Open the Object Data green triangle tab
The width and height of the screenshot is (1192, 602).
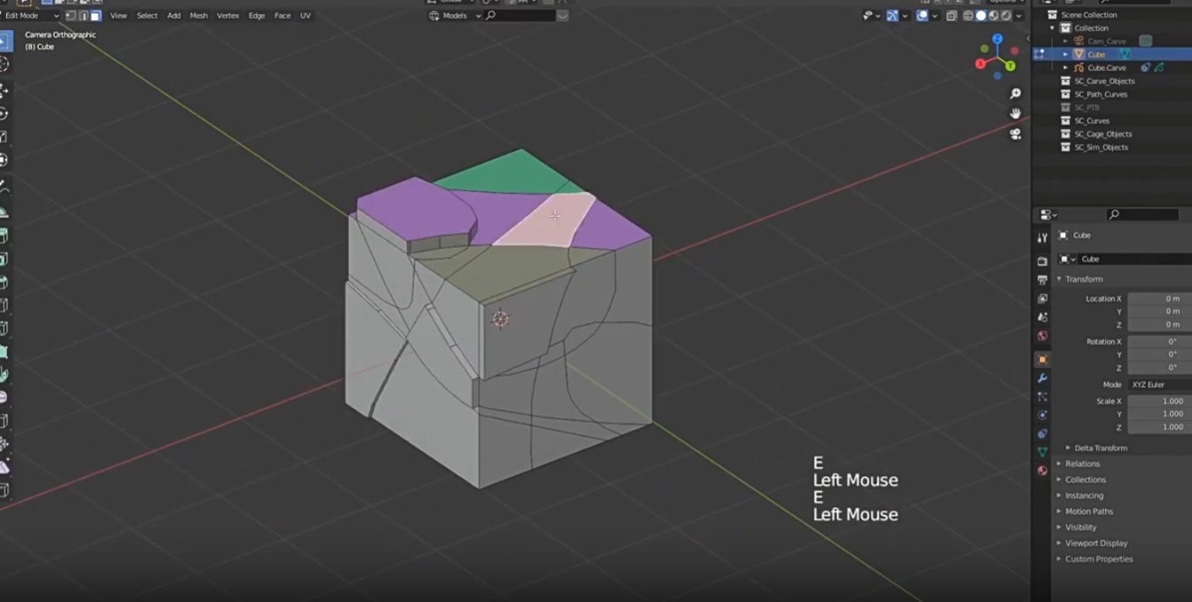tap(1042, 451)
